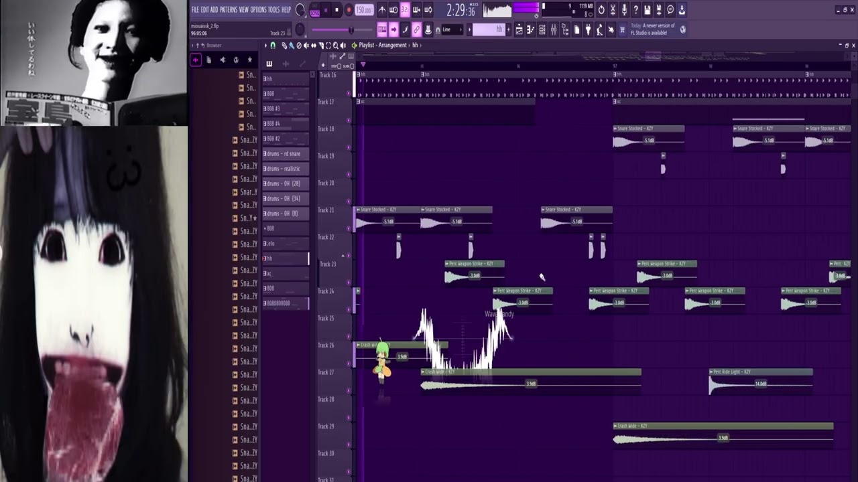Image resolution: width=858 pixels, height=482 pixels.
Task: Pause playback with the pause button
Action: (x=326, y=10)
